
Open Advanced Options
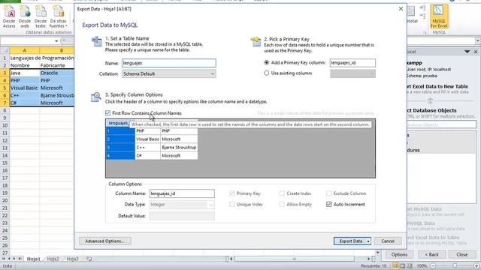pos(105,241)
